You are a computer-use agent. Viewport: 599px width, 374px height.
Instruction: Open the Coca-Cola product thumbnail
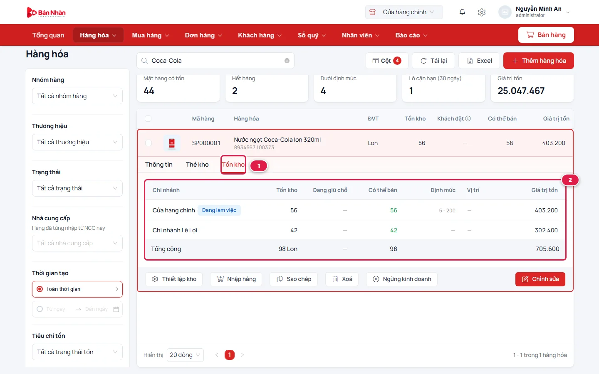click(172, 143)
